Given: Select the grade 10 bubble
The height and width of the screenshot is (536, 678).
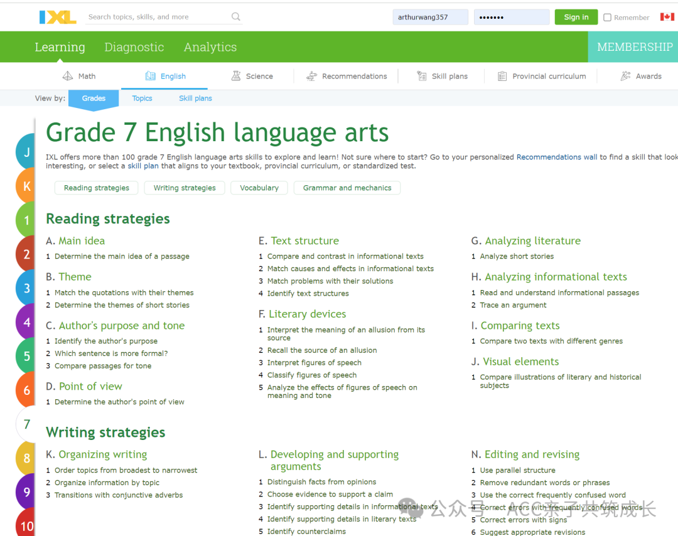Looking at the screenshot, I should (x=26, y=523).
